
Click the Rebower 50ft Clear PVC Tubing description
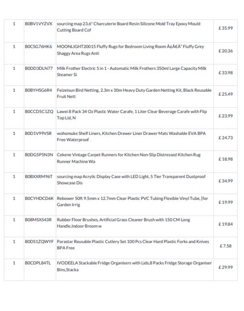pos(133,201)
